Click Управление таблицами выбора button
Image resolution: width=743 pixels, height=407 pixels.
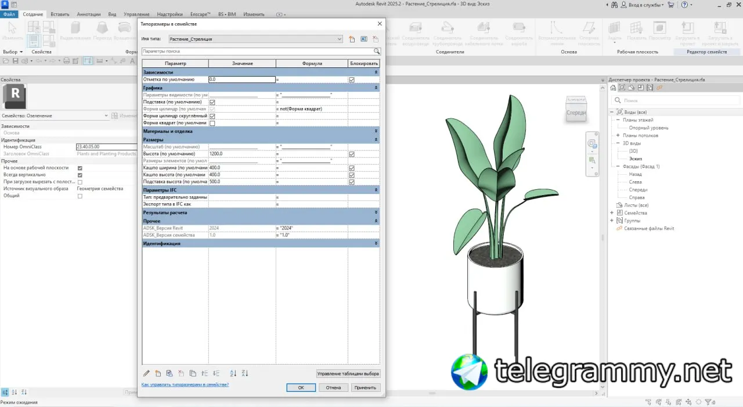tap(348, 373)
